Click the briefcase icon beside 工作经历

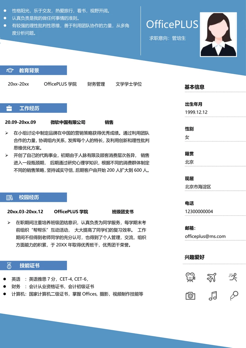[x=10, y=108]
